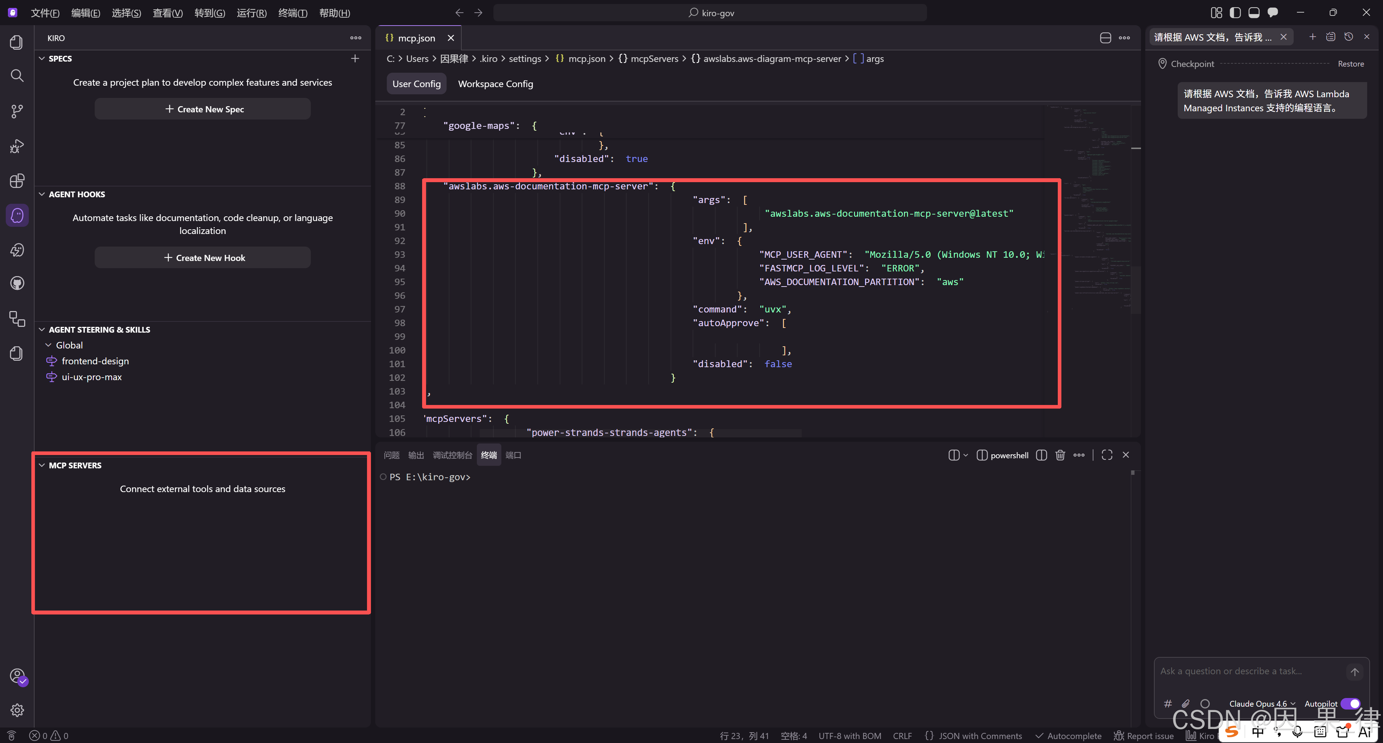Click Restore next to Checkpoint
Viewport: 1383px width, 743px height.
pyautogui.click(x=1350, y=64)
